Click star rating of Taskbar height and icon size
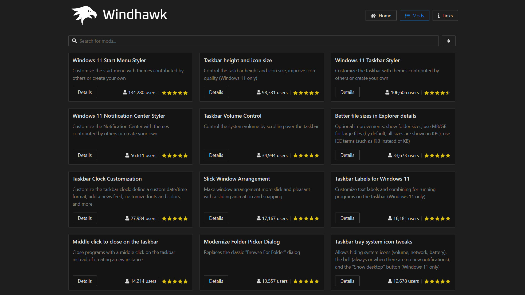525x295 pixels. tap(306, 93)
